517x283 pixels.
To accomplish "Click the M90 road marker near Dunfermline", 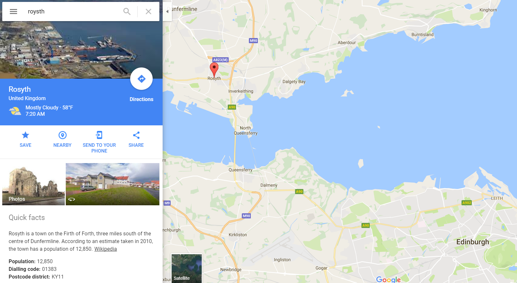I will (x=253, y=41).
